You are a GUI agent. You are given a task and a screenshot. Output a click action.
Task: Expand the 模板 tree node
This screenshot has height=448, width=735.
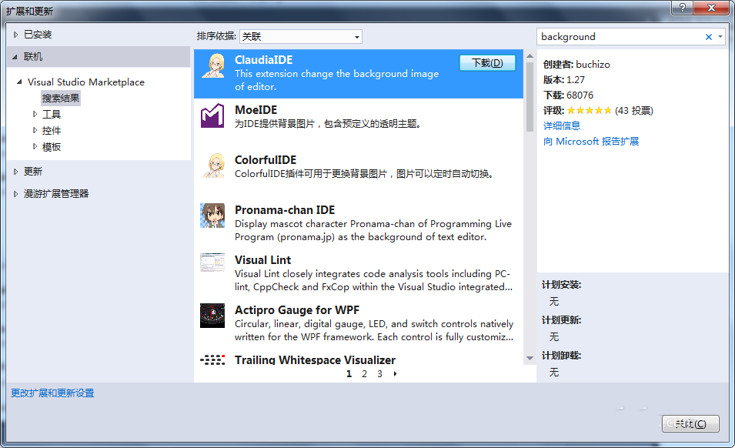click(x=35, y=147)
